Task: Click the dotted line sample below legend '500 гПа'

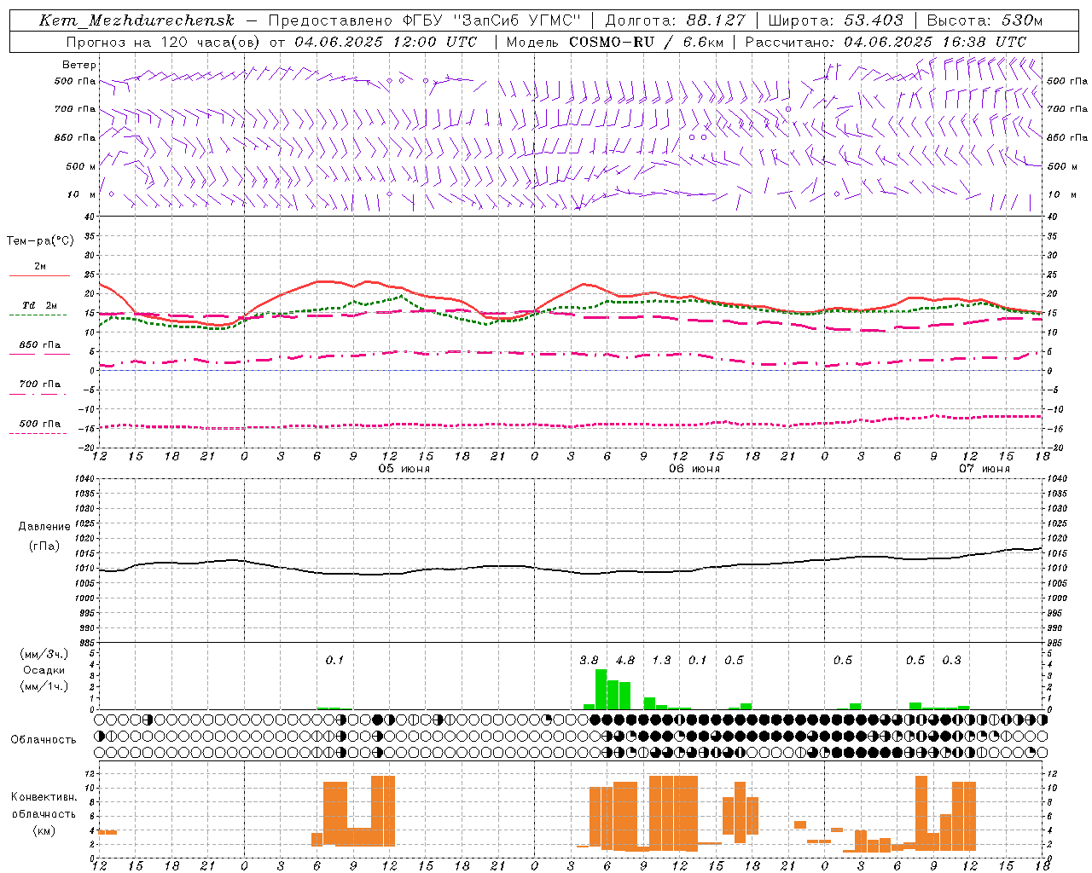Action: 38,433
